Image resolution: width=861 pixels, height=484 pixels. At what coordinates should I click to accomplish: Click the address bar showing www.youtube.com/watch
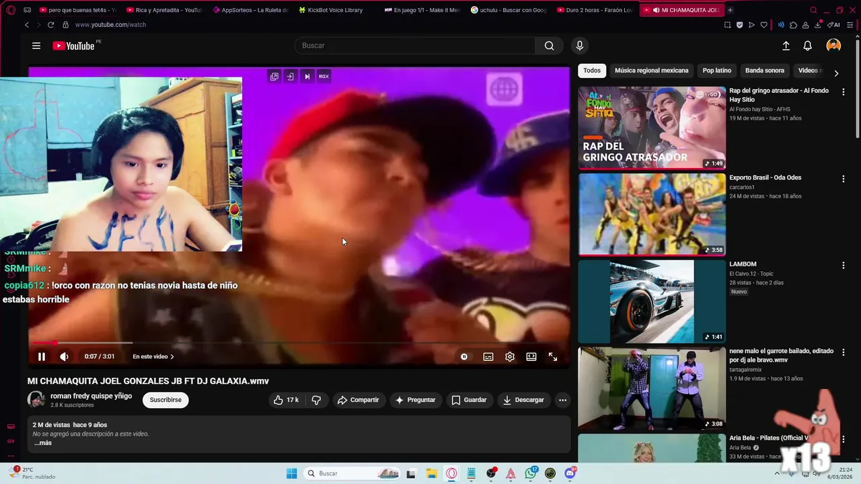click(x=110, y=25)
